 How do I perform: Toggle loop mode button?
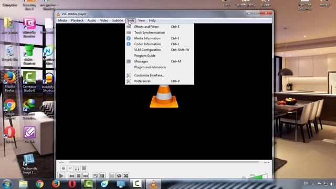[119, 176]
